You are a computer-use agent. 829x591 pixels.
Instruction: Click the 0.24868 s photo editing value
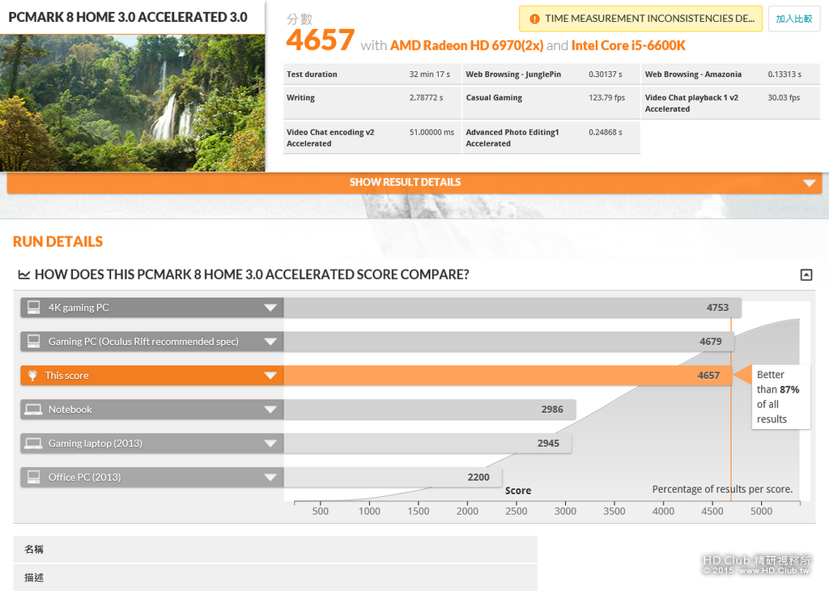pos(606,132)
